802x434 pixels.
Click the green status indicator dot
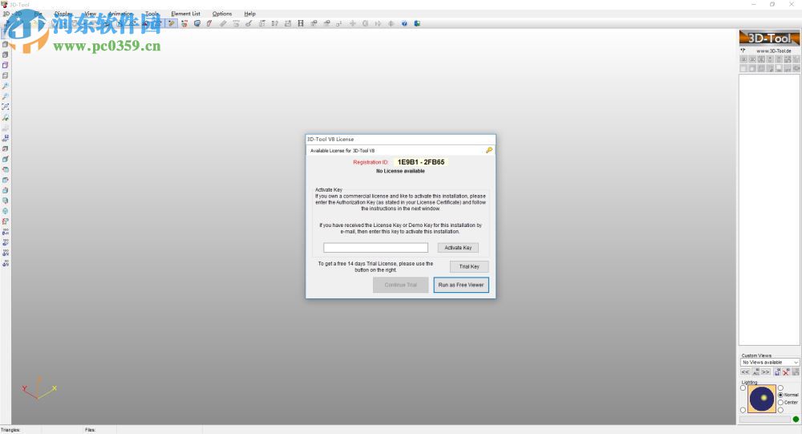tap(796, 419)
